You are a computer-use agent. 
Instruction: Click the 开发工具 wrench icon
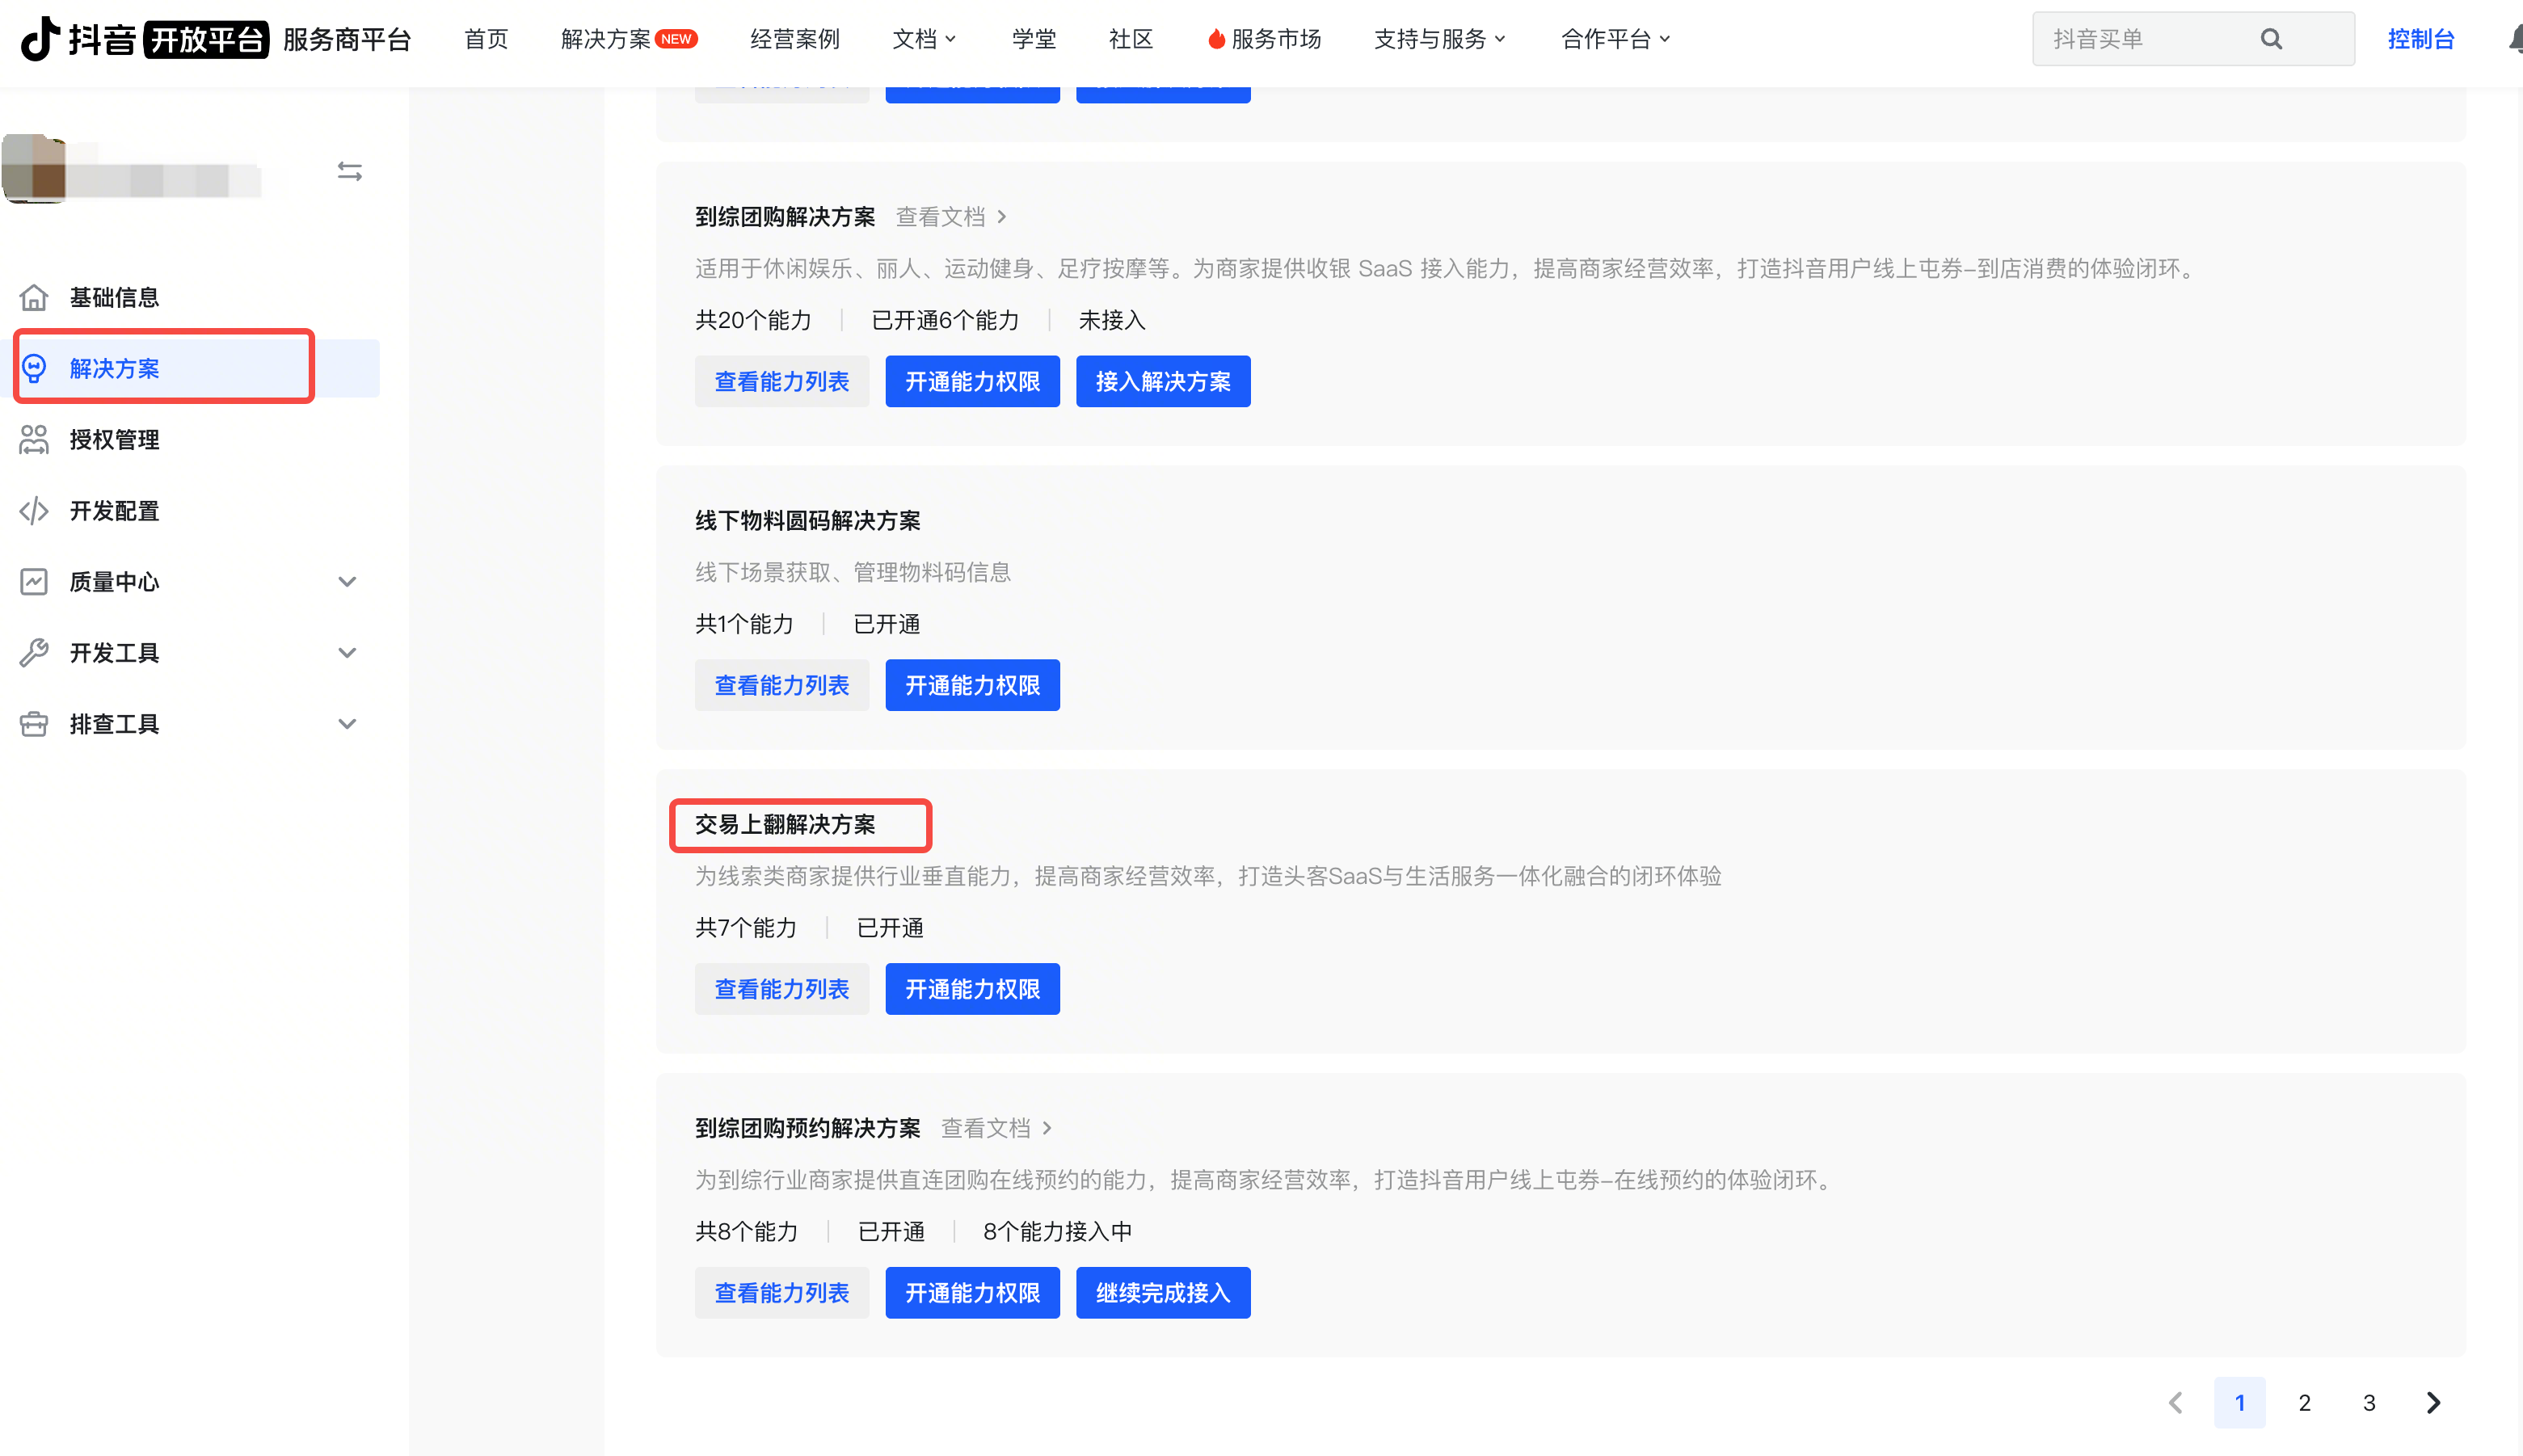(34, 653)
